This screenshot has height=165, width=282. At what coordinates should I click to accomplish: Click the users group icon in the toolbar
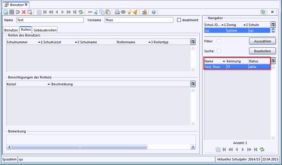144,12
